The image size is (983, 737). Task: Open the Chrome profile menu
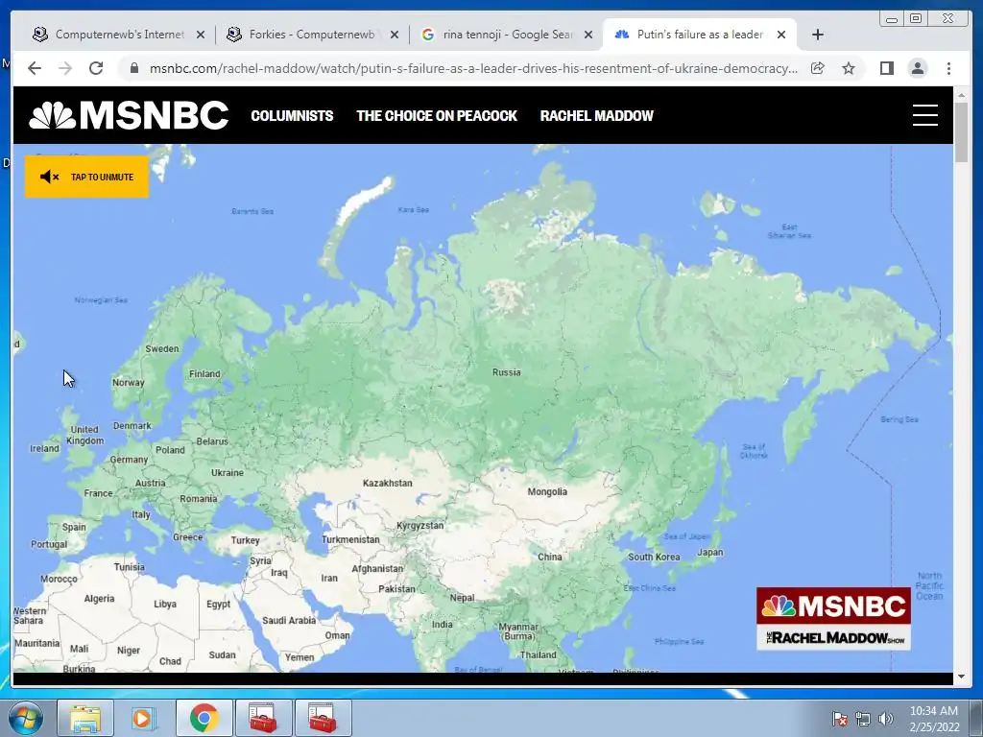coord(917,68)
